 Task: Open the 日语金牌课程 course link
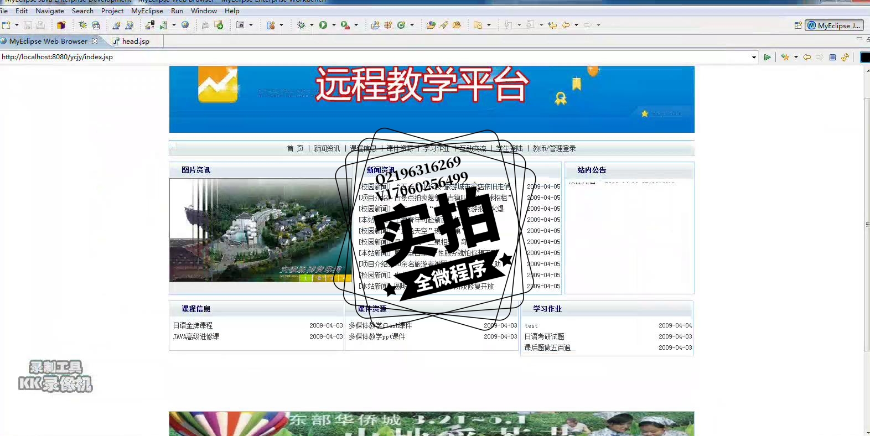pyautogui.click(x=193, y=325)
